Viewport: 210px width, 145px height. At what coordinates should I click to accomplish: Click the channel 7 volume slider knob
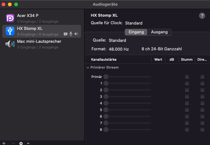click(106, 123)
